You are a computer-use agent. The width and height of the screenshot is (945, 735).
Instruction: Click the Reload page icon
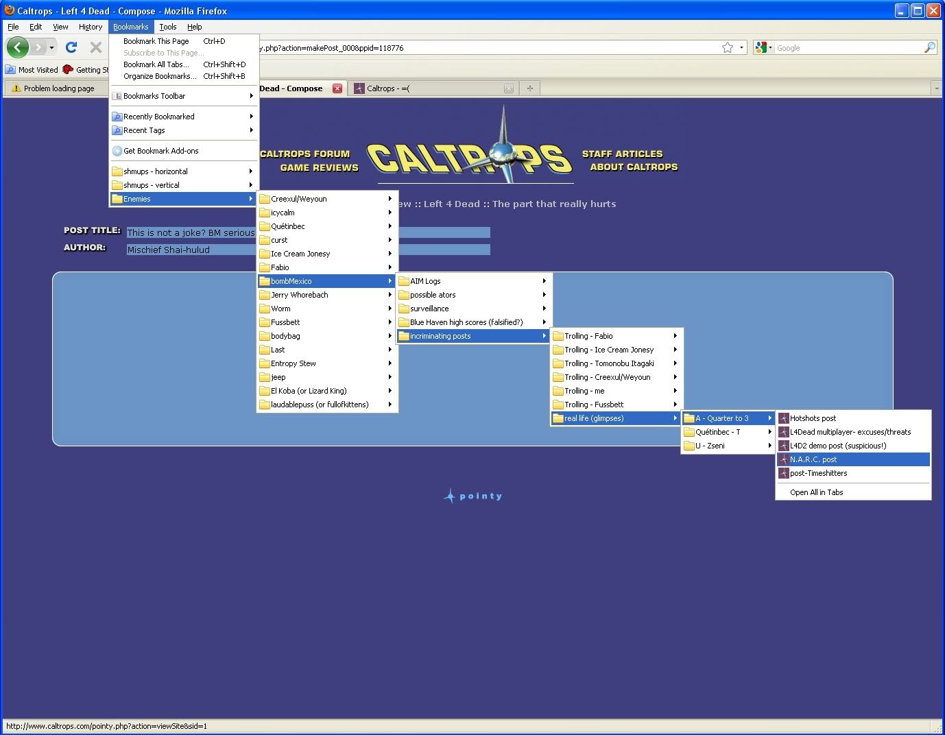[x=71, y=47]
